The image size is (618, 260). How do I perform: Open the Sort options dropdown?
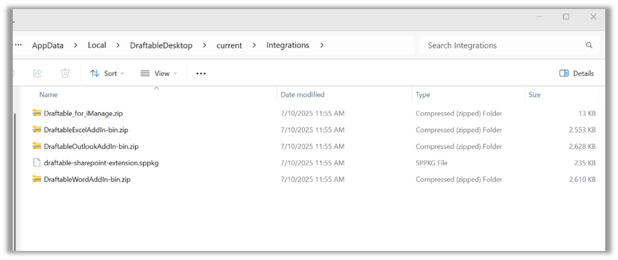(x=107, y=73)
